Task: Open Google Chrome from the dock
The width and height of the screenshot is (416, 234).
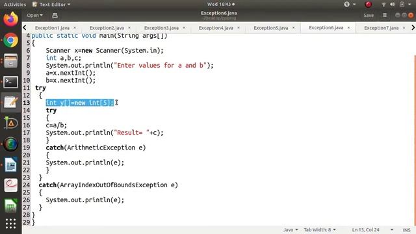Action: coord(10,40)
